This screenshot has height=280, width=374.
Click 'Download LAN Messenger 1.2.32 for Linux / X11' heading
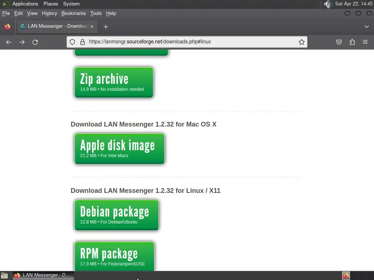tap(145, 191)
